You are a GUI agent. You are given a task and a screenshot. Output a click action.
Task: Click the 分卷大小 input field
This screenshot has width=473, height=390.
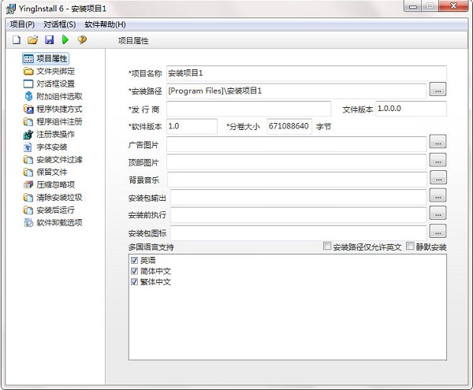[x=289, y=126]
